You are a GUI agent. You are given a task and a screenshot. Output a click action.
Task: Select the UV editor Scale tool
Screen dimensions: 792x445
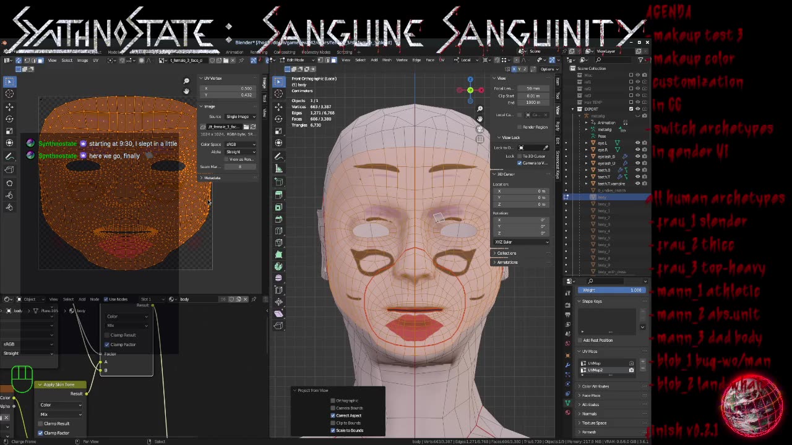9,131
